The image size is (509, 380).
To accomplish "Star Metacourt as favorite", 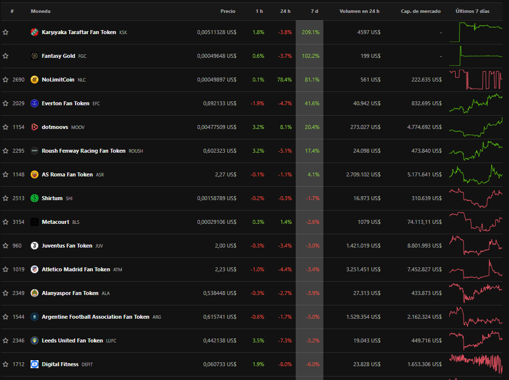I will [5, 222].
